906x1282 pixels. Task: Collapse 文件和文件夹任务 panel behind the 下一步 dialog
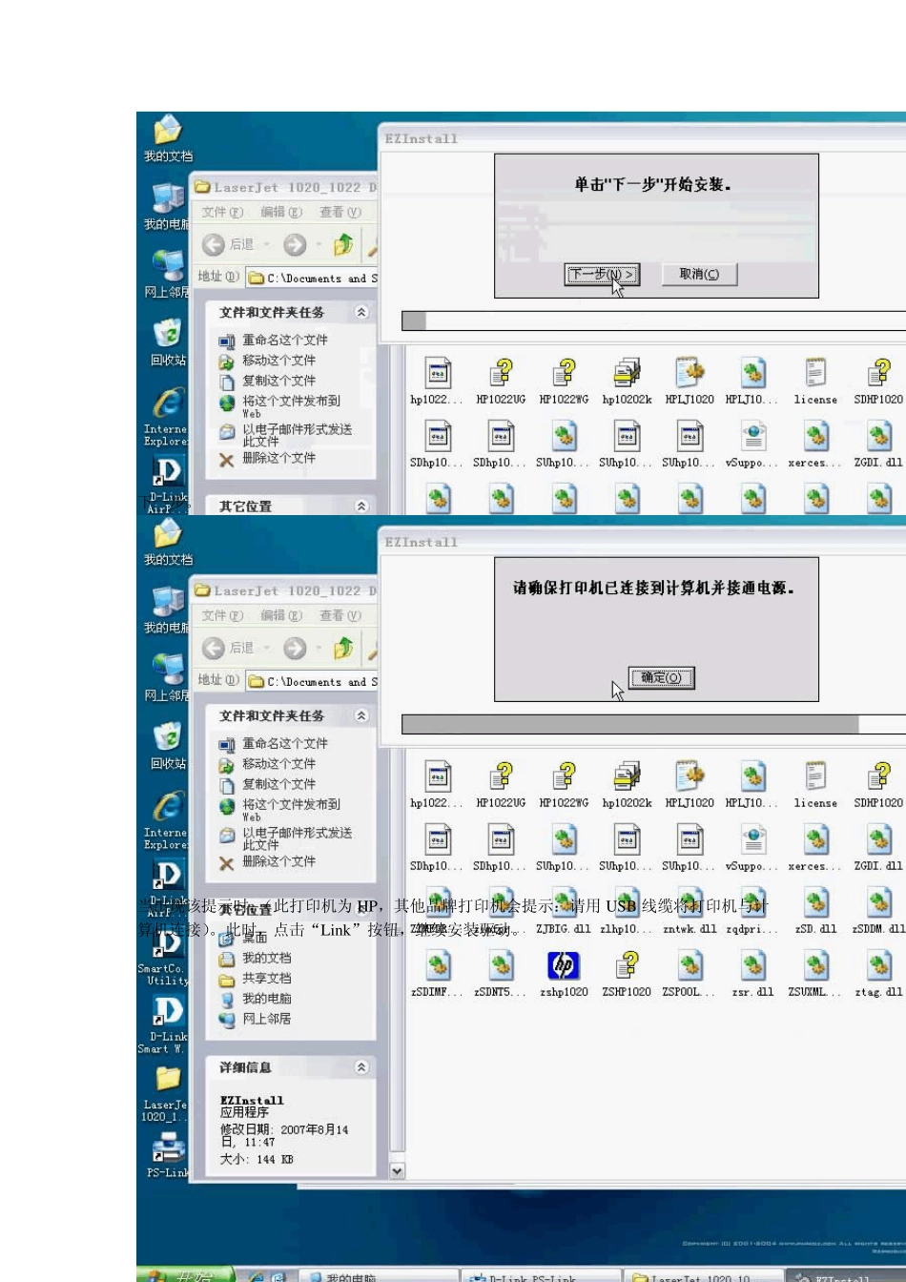point(361,312)
